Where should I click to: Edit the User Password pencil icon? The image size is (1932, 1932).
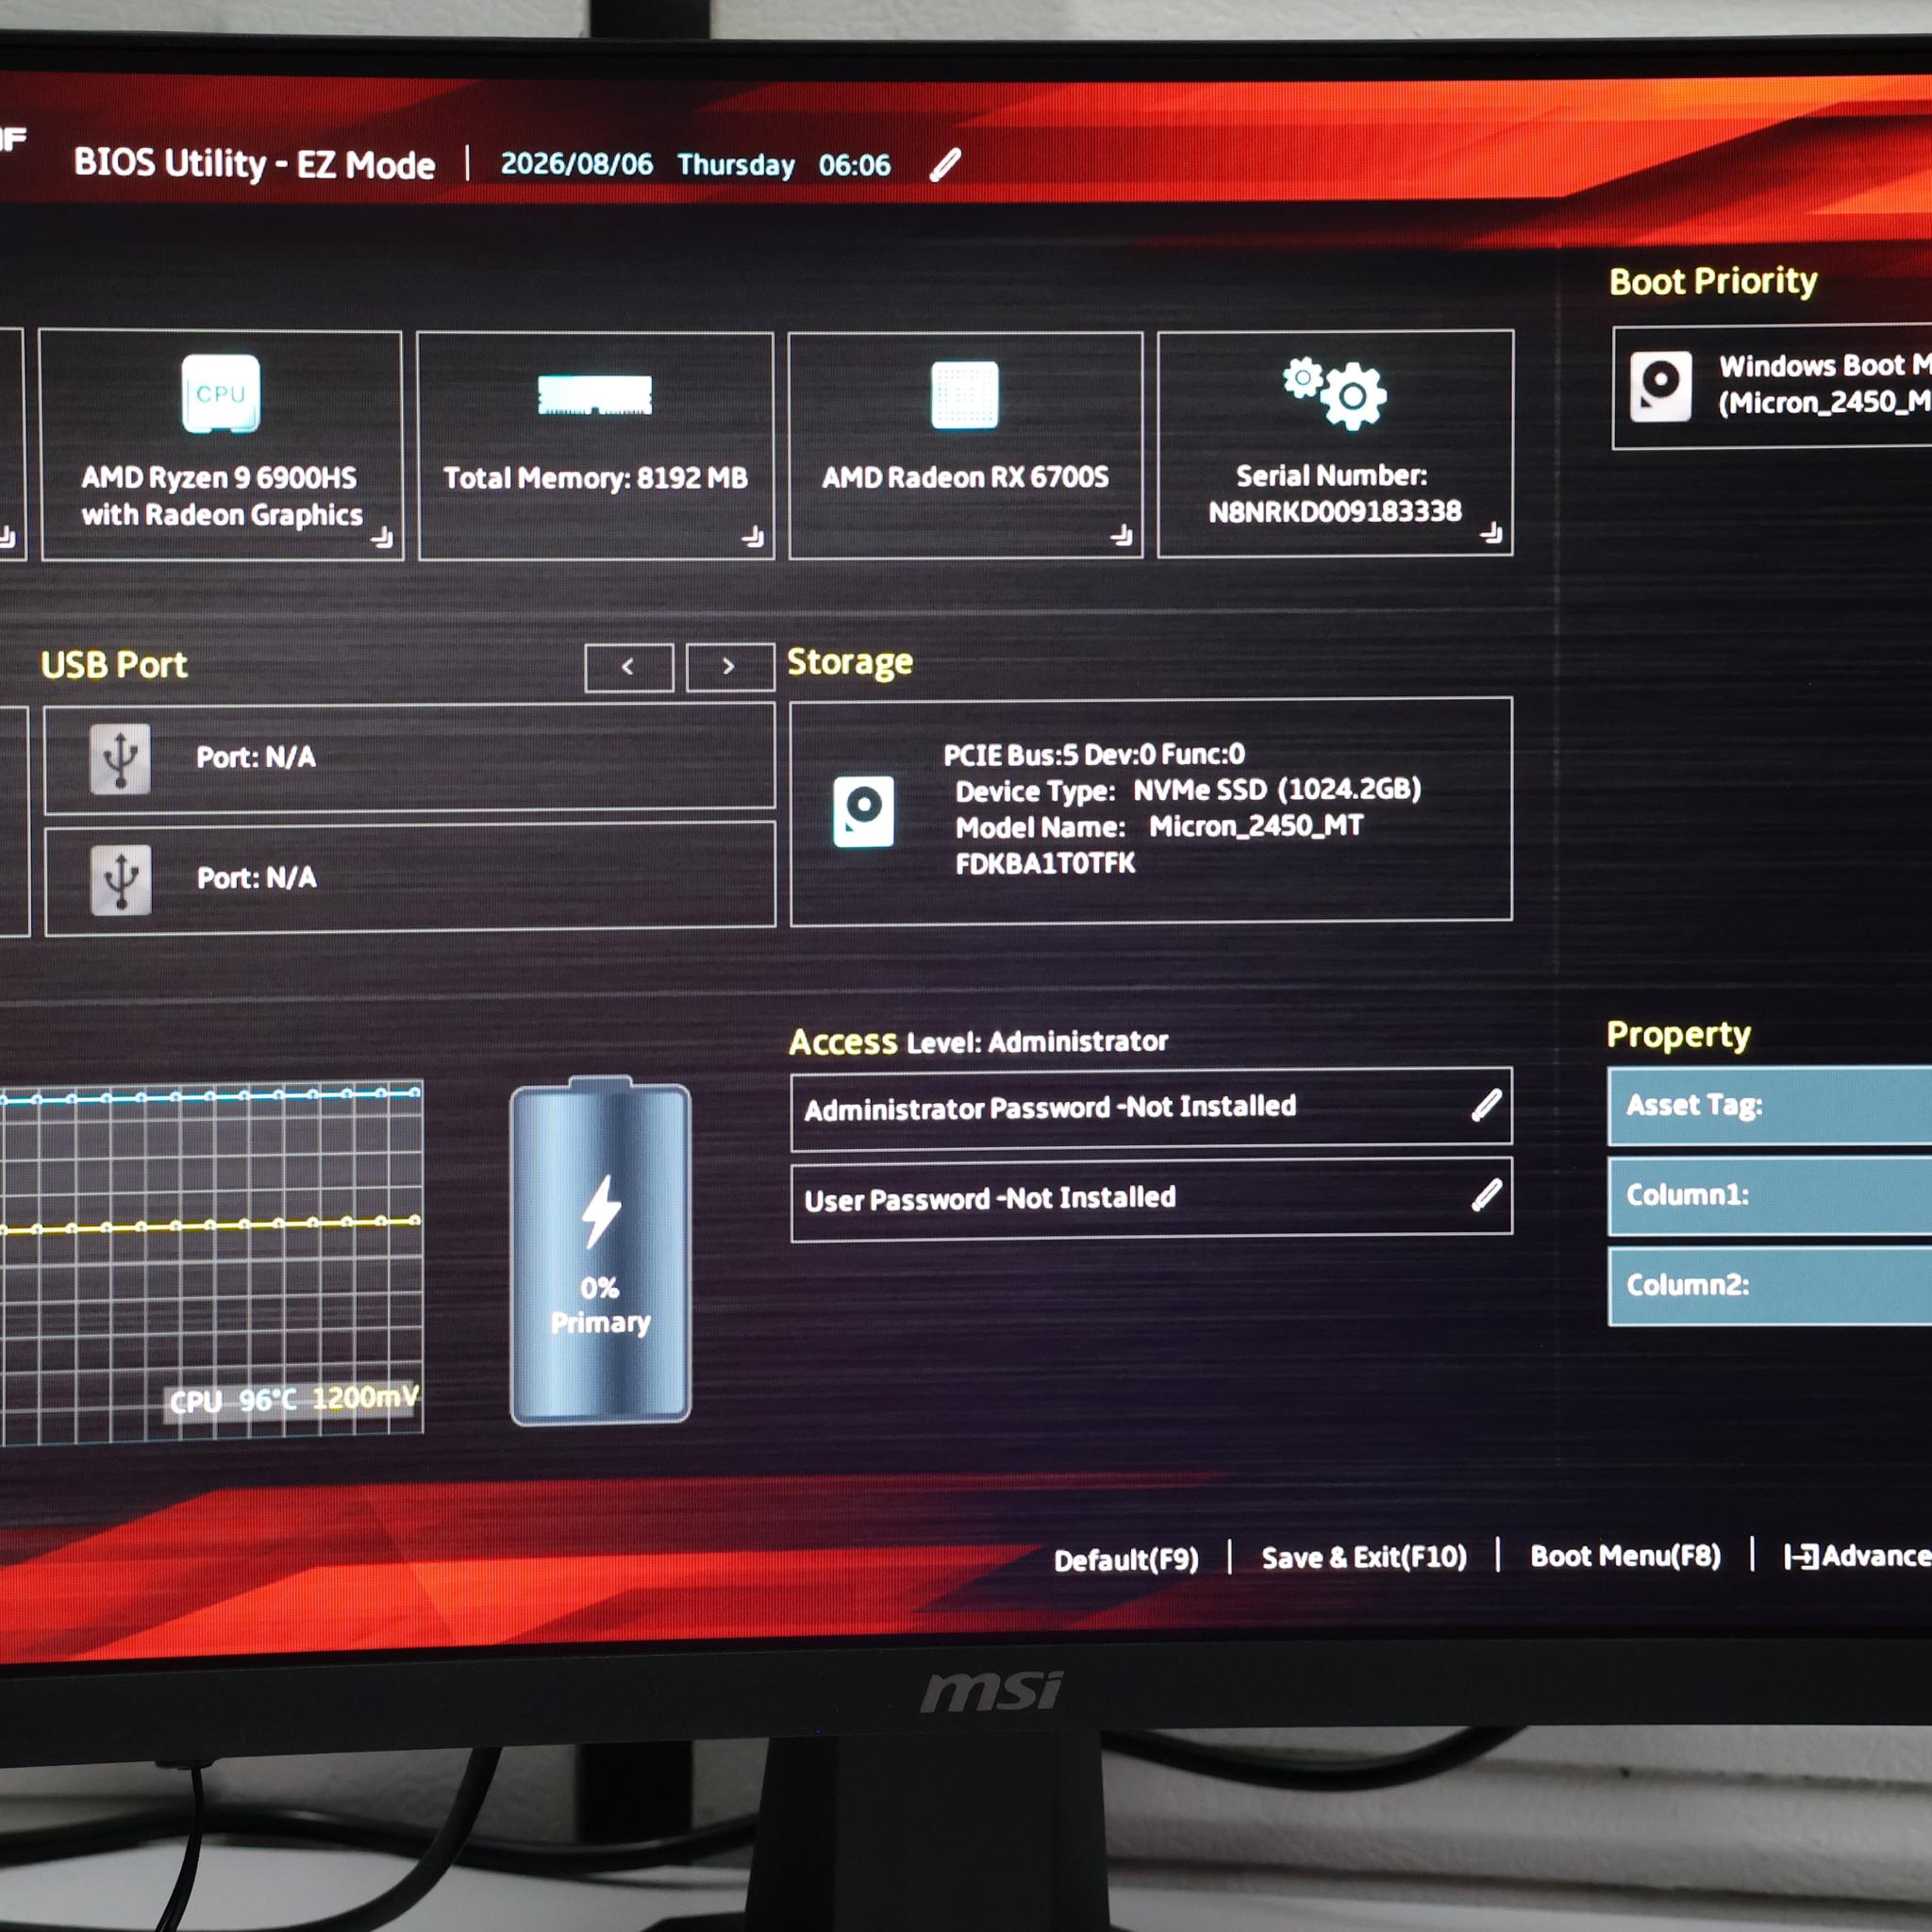(1486, 1195)
